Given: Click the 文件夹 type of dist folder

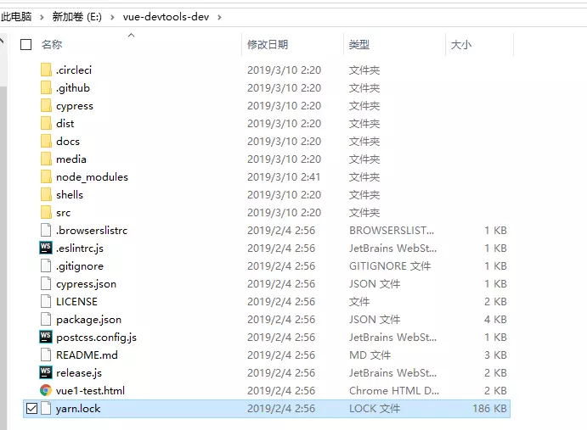Looking at the screenshot, I should point(364,123).
